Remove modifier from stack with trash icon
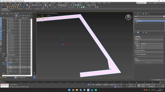Viewport: 165px width, 92px height. [x=143, y=32]
